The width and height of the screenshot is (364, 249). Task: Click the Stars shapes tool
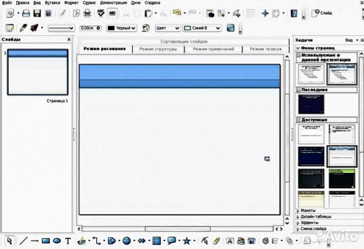[x=186, y=241]
